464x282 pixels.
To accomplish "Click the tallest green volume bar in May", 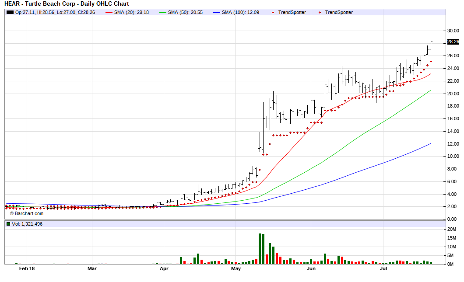I will point(260,249).
